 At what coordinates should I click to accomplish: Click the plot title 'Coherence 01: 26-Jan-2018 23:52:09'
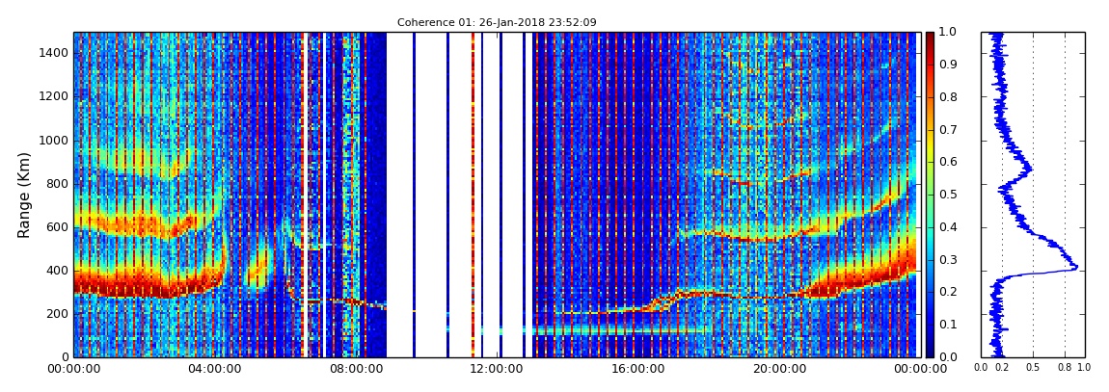click(497, 22)
